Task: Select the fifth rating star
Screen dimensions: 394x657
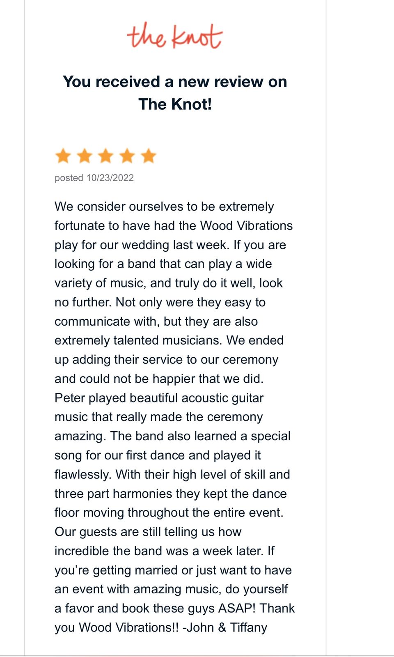Action: coord(149,156)
